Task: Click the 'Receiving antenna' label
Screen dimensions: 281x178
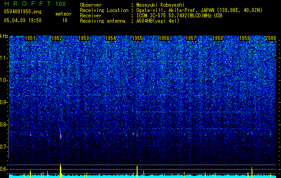Action: 103,21
